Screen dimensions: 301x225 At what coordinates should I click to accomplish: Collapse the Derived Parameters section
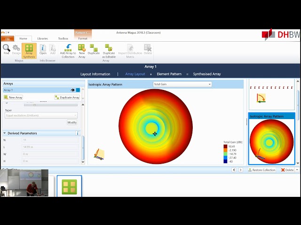(5, 133)
